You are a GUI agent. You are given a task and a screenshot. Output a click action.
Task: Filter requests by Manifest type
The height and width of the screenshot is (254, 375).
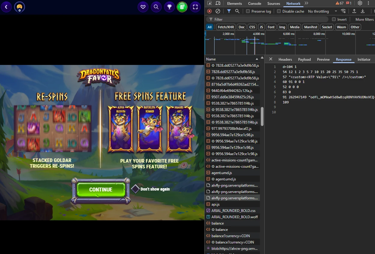(x=310, y=27)
